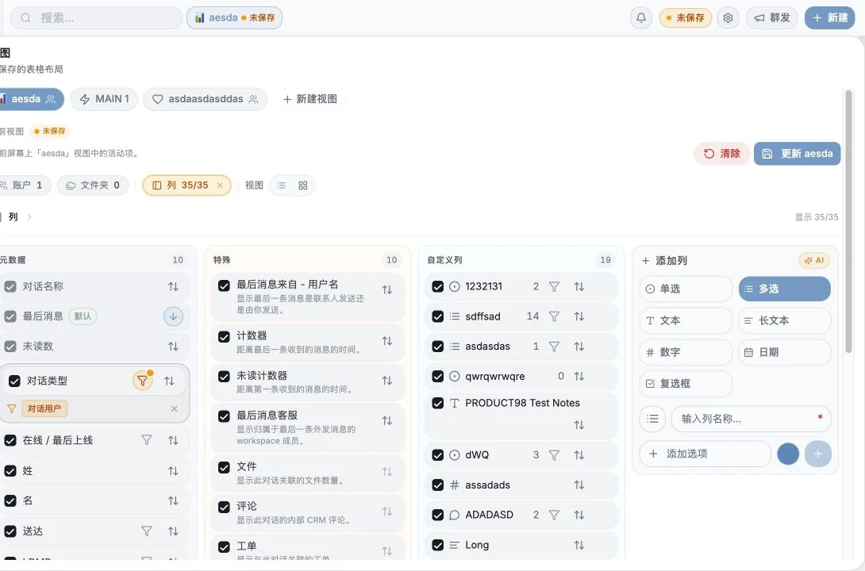Toggle the 最后消息客服 checkbox

tap(224, 416)
